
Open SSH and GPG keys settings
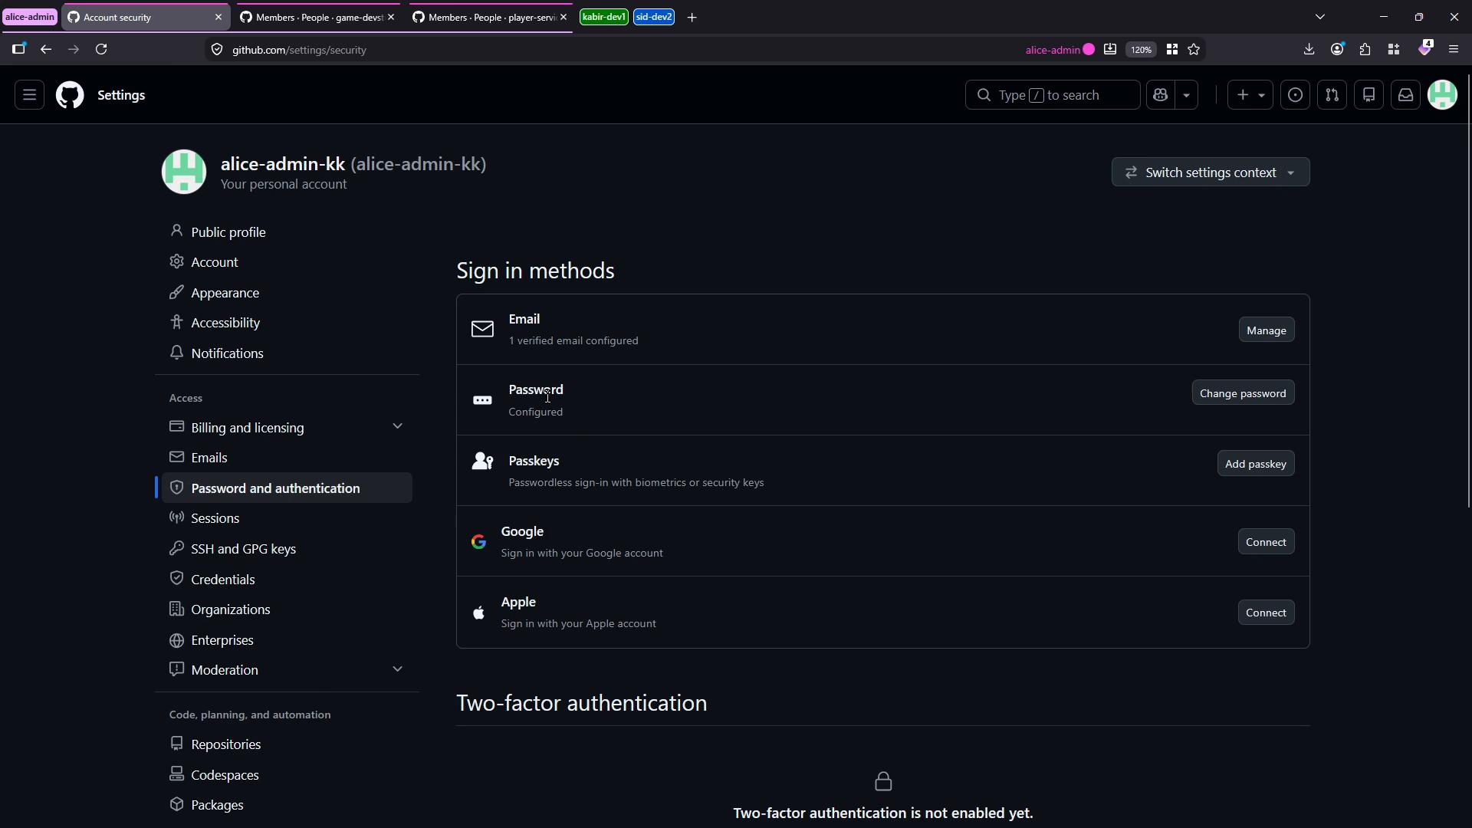pyautogui.click(x=287, y=549)
